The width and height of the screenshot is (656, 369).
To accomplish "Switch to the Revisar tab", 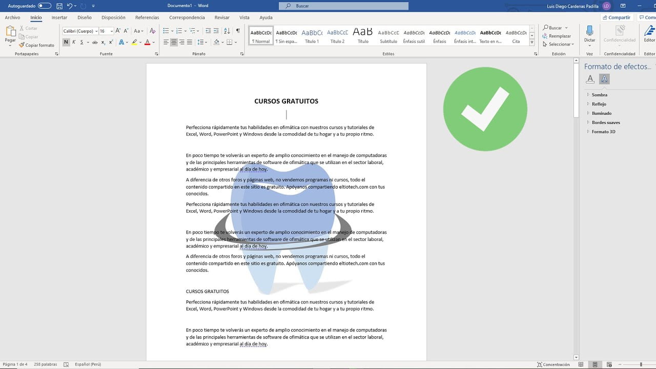I will pos(222,17).
